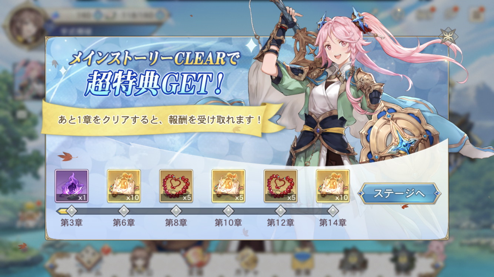The image size is (494, 277).
Task: Click the 第12章 progress diamond marker
Action: point(281,211)
